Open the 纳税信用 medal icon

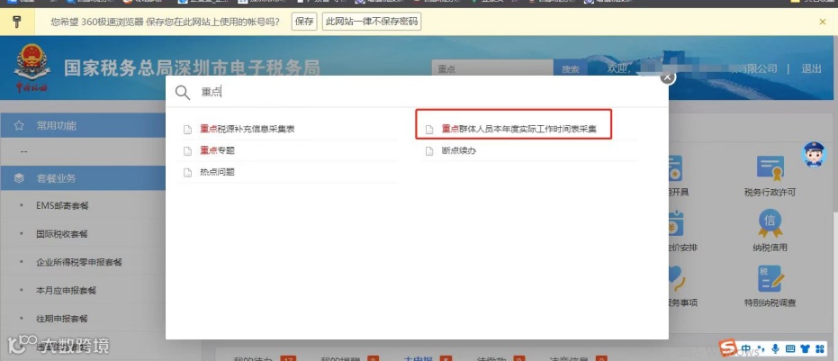pyautogui.click(x=770, y=223)
